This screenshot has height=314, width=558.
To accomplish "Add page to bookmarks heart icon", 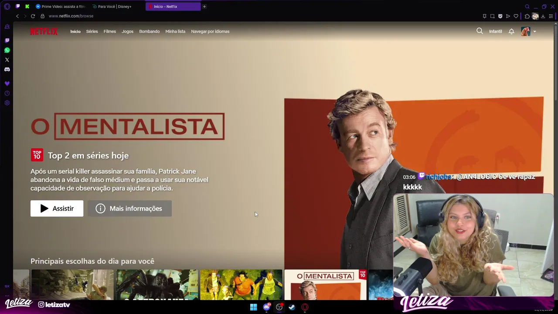I will point(516,16).
